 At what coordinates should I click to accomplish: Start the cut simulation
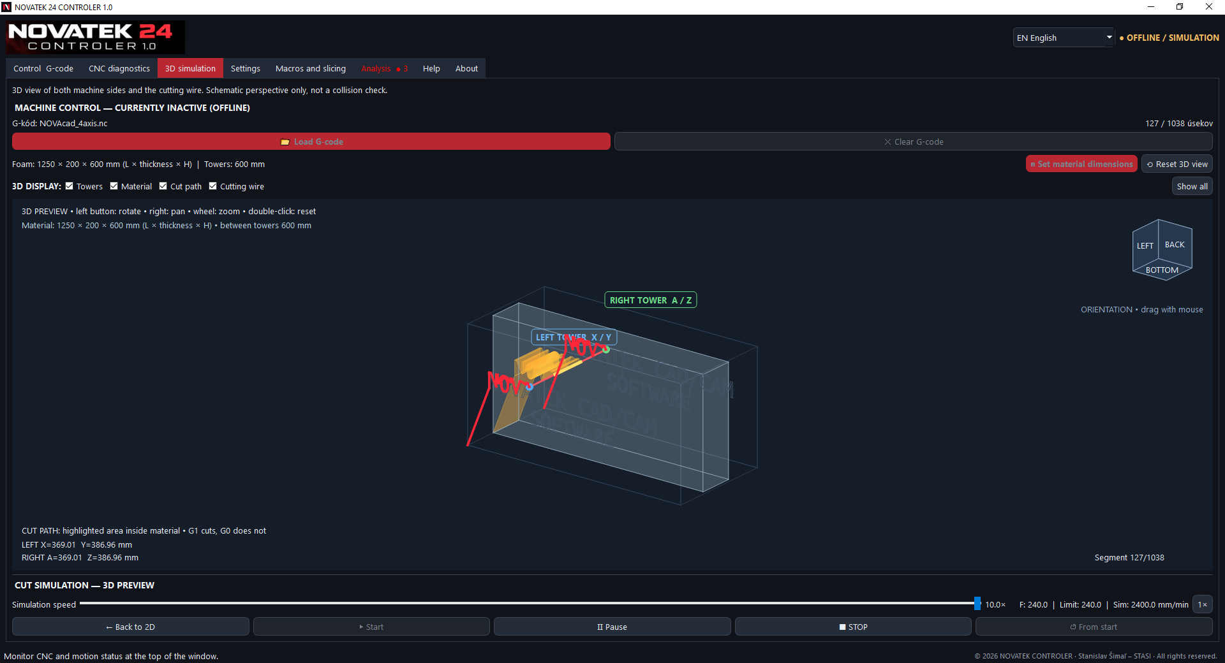click(x=371, y=627)
